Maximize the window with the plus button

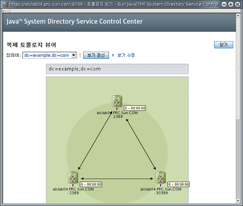tap(230, 4)
